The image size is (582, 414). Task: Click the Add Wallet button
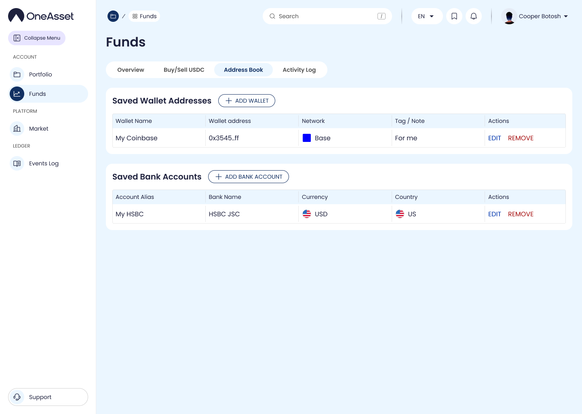247,101
